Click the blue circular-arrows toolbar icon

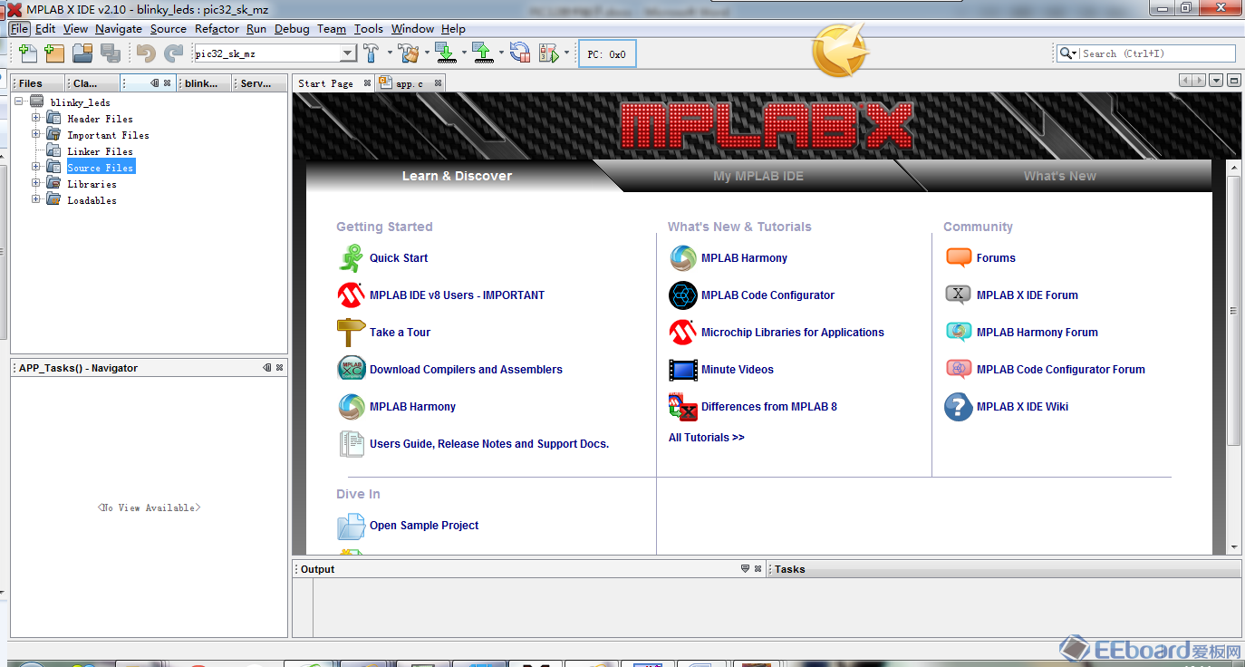[520, 53]
